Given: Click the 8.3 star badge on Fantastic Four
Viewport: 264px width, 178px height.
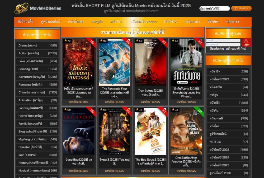Looking at the screenshot, I should pyautogui.click(x=103, y=41).
